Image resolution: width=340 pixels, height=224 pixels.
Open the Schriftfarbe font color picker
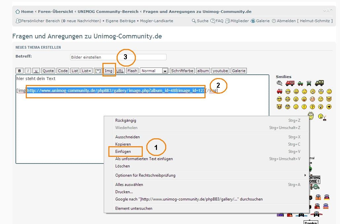182,71
